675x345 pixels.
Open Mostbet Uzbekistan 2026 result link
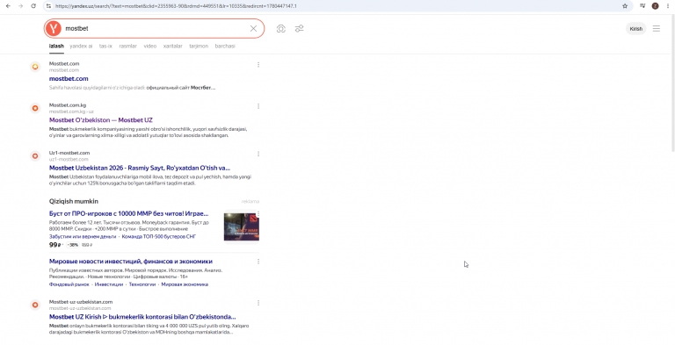140,168
